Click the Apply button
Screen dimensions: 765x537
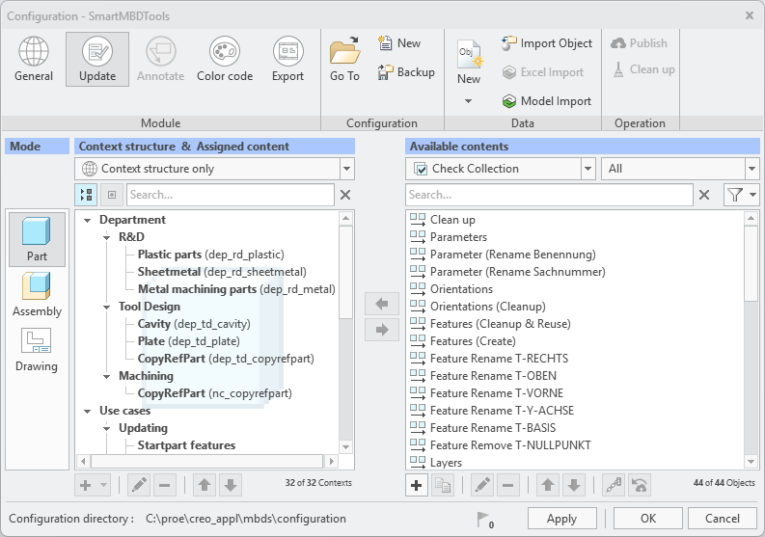pyautogui.click(x=561, y=519)
